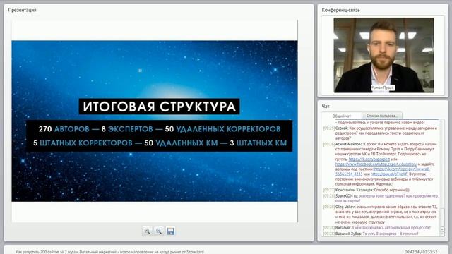Click the chat scrollbar down arrow
Viewport: 452px width, 254px height.
point(442,234)
